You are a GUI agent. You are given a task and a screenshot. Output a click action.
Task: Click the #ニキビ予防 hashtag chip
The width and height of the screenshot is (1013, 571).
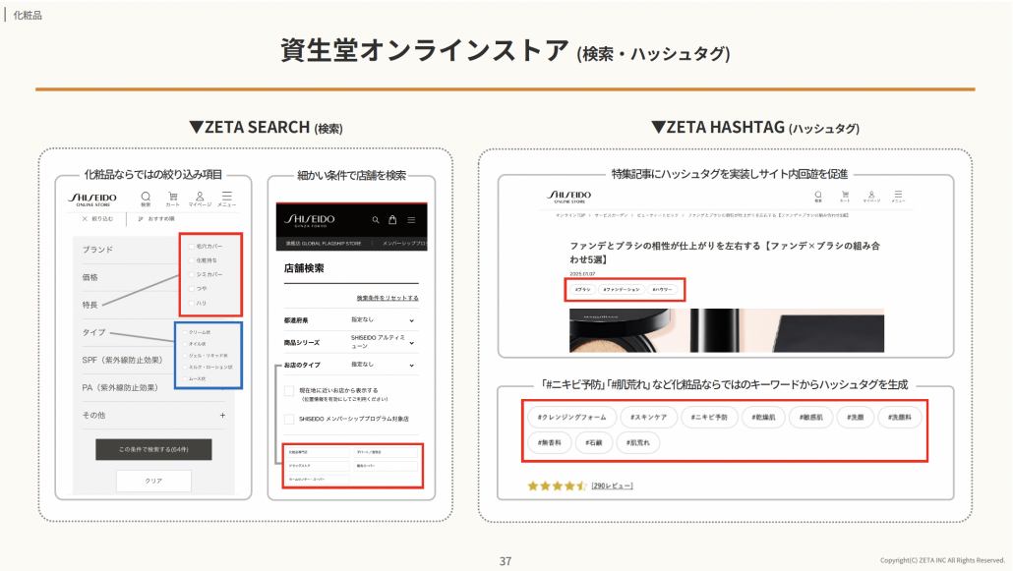coord(708,417)
